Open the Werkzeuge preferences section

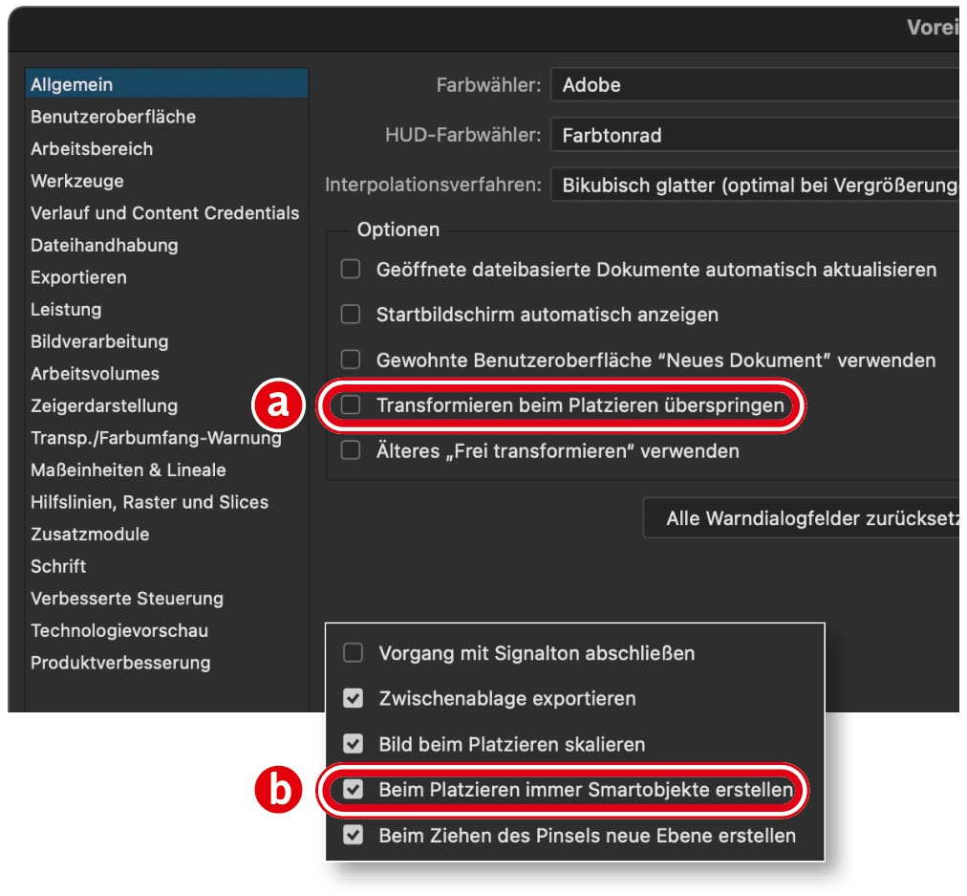77,181
